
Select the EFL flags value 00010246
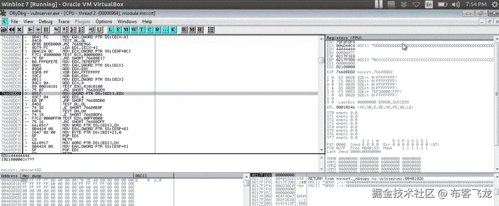point(345,107)
